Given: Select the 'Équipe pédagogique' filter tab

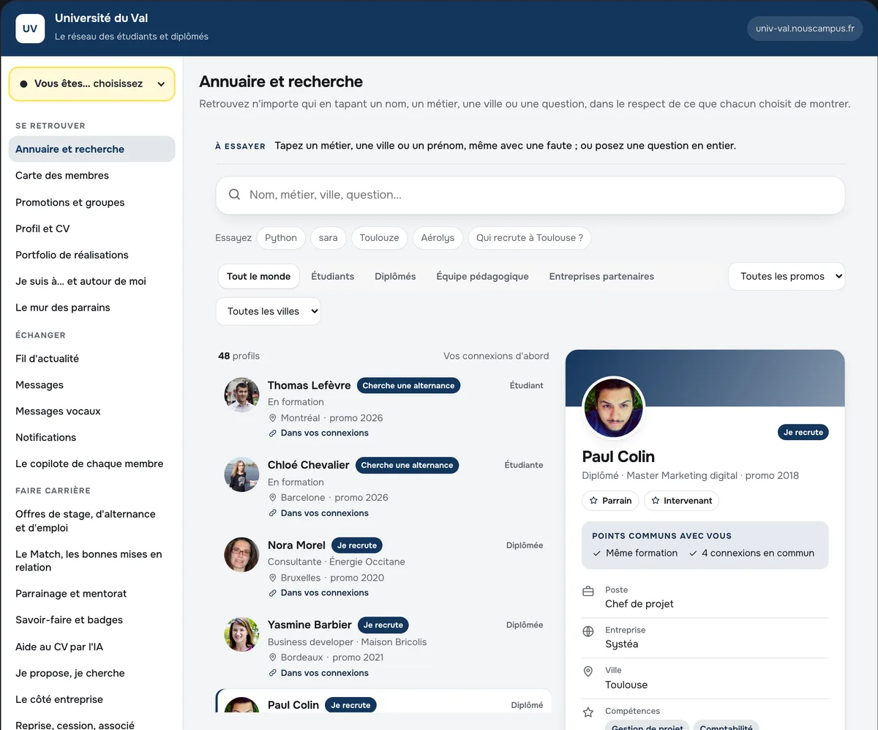Looking at the screenshot, I should tap(482, 276).
